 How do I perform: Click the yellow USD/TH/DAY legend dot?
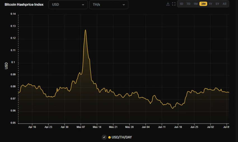tap(109, 137)
